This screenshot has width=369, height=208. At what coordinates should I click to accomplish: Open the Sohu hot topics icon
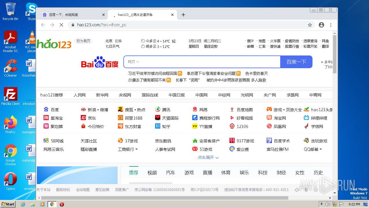[121, 109]
